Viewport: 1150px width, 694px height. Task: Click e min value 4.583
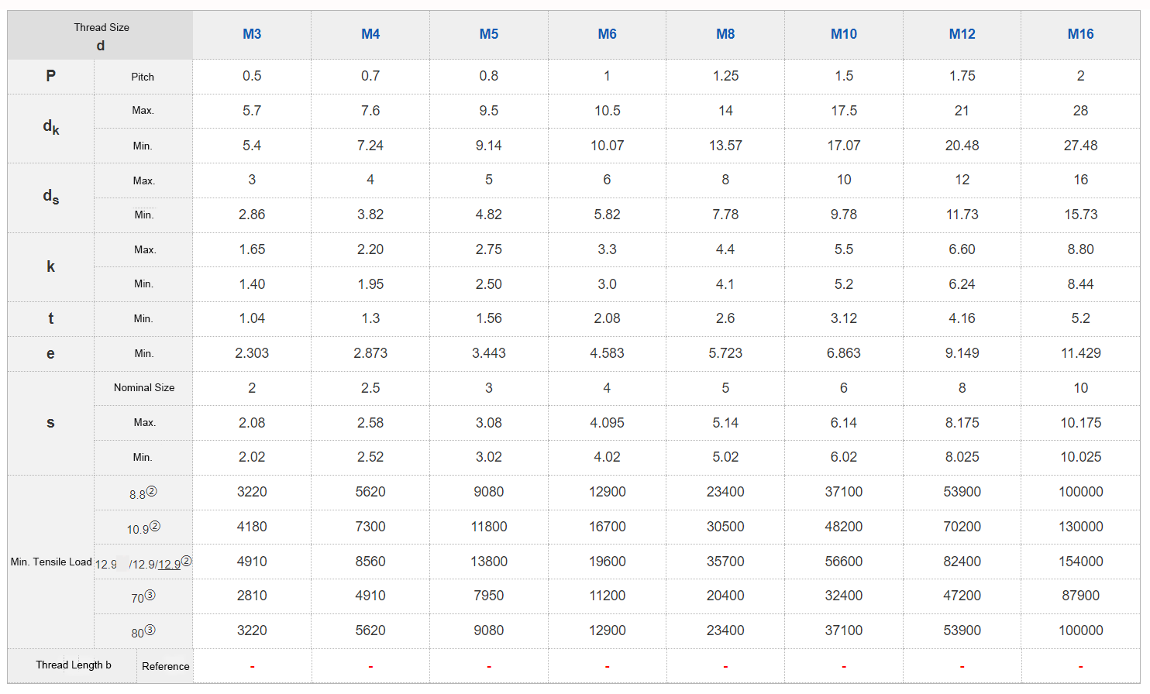(x=607, y=353)
